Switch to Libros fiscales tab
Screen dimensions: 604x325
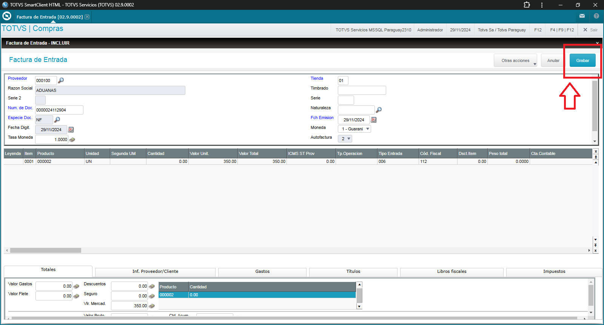coord(451,272)
